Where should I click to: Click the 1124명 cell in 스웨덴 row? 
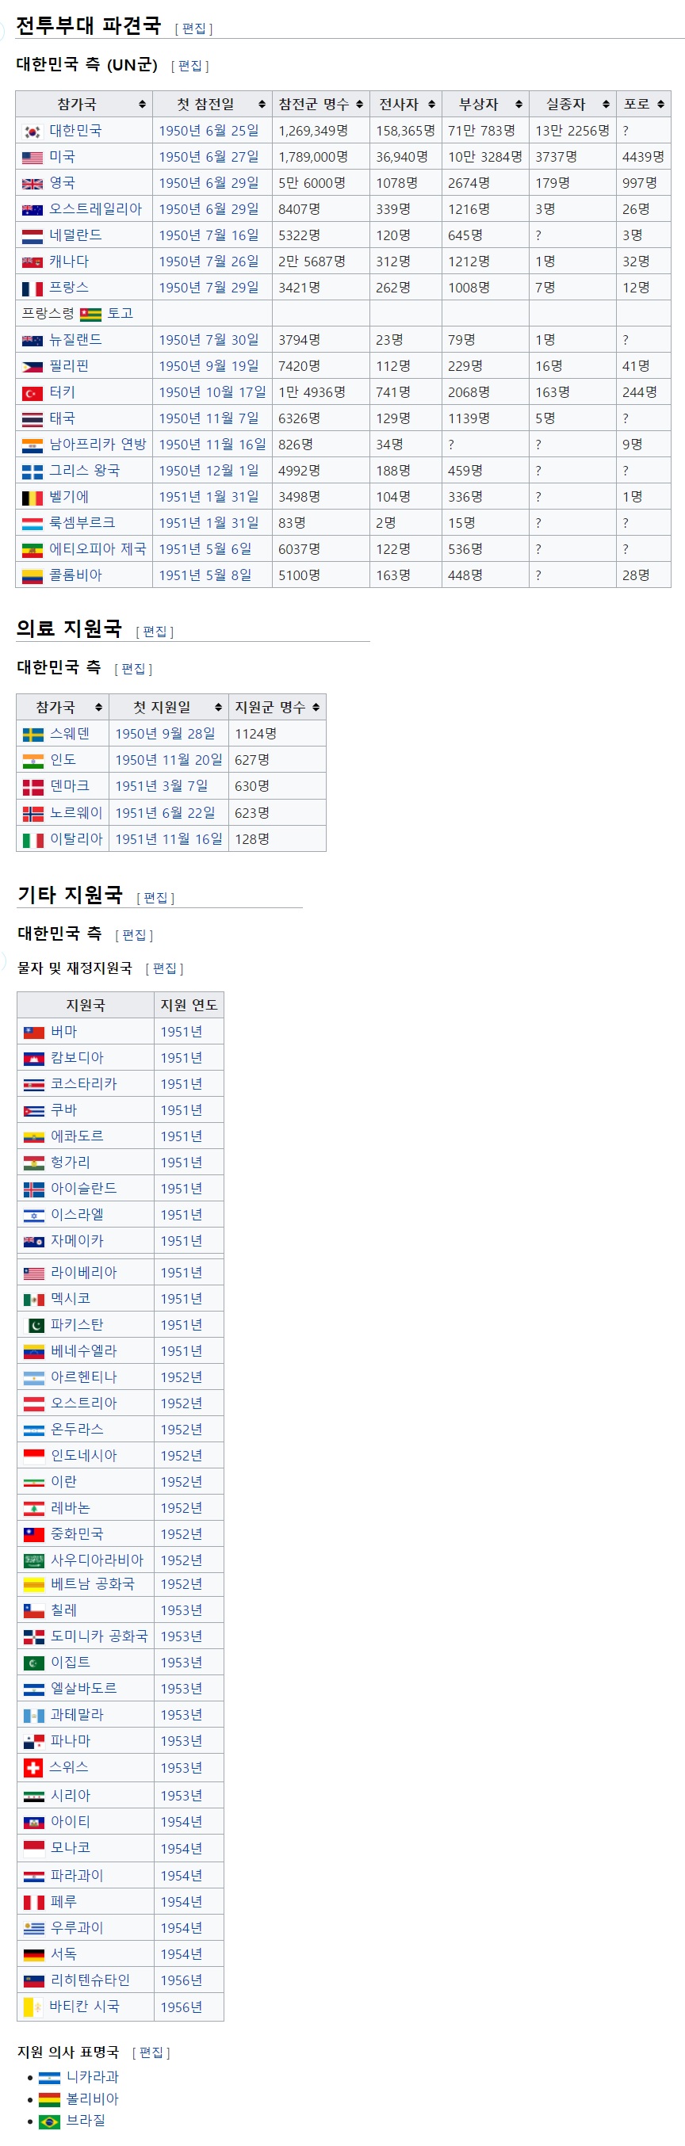(277, 734)
